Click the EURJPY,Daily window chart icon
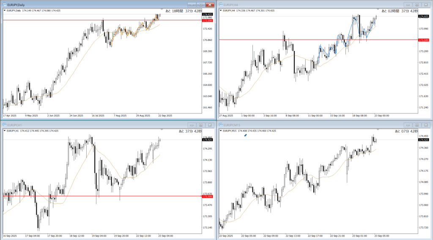The width and height of the screenshot is (433, 240). (4, 4)
